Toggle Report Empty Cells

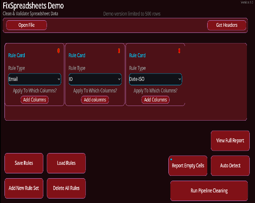coord(188,166)
